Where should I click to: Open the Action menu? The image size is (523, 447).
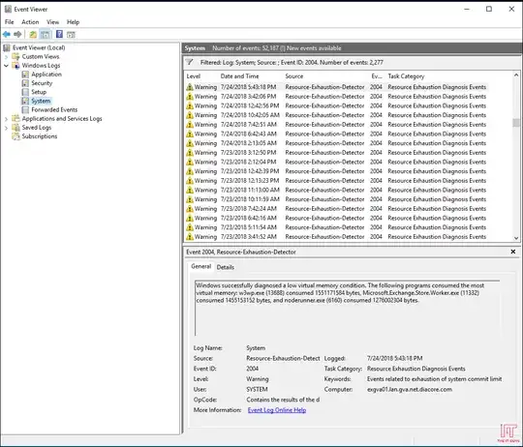point(30,22)
